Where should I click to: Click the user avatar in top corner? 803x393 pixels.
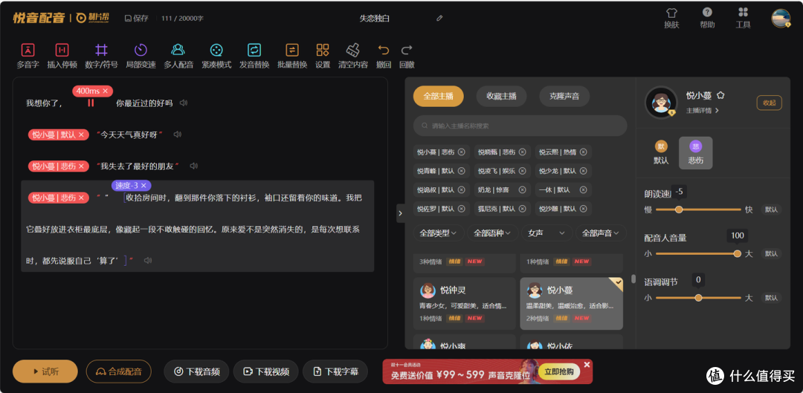coord(781,18)
